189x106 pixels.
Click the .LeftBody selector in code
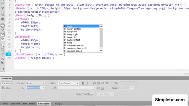pyautogui.click(x=22, y=19)
